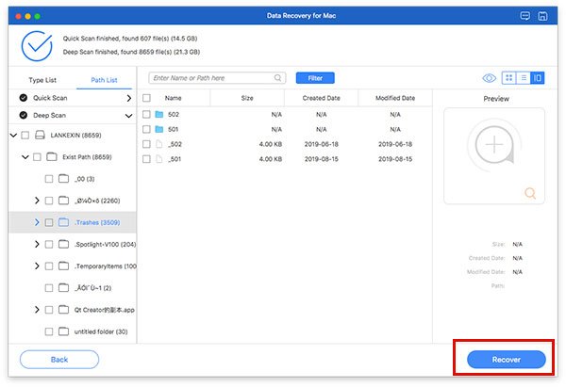Switch to list view

[x=524, y=78]
